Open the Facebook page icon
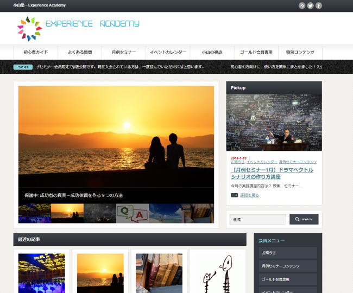The width and height of the screenshot is (353, 293). (x=319, y=5)
